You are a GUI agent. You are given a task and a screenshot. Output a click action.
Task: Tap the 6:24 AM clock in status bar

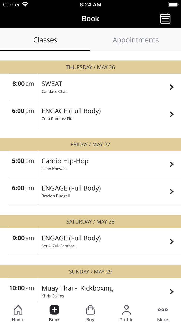90,4
